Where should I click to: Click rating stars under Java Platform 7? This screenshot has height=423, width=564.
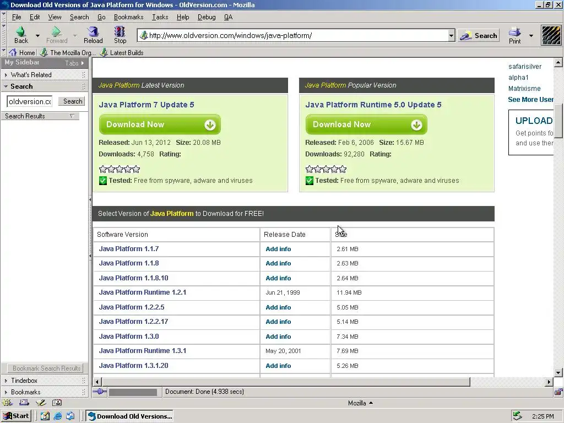pos(120,169)
